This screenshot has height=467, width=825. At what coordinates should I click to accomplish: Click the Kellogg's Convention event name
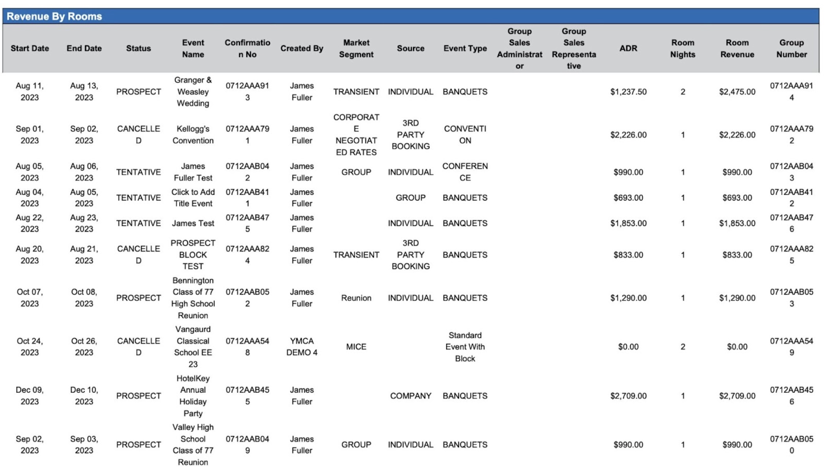click(x=193, y=135)
